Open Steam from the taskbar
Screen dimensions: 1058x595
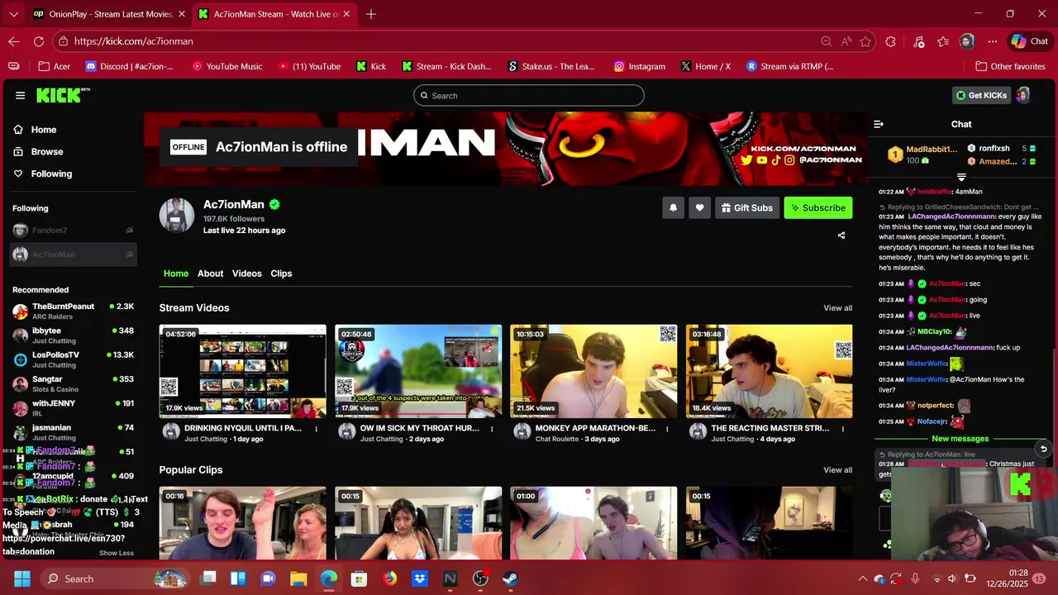pos(510,578)
